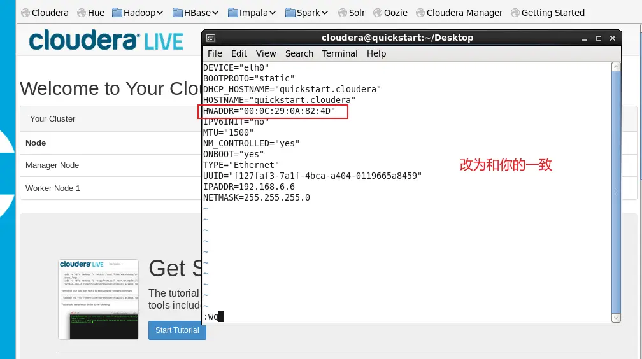Screen dimensions: 642x359
Task: Close the cloudera@quickstart terminal window
Action: [613, 38]
